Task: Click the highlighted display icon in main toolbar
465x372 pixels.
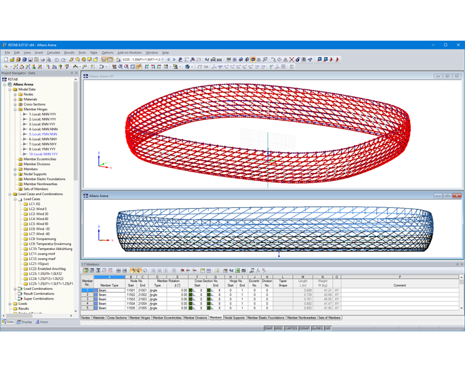Action: pos(253,60)
